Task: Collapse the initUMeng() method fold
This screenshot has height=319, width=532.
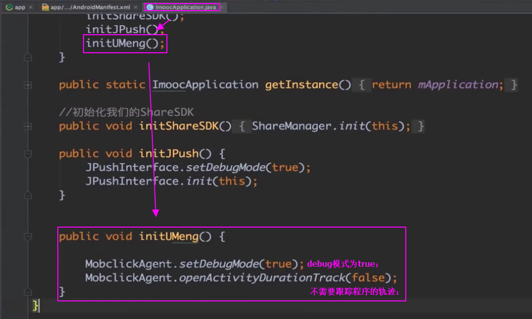Action: [x=28, y=237]
